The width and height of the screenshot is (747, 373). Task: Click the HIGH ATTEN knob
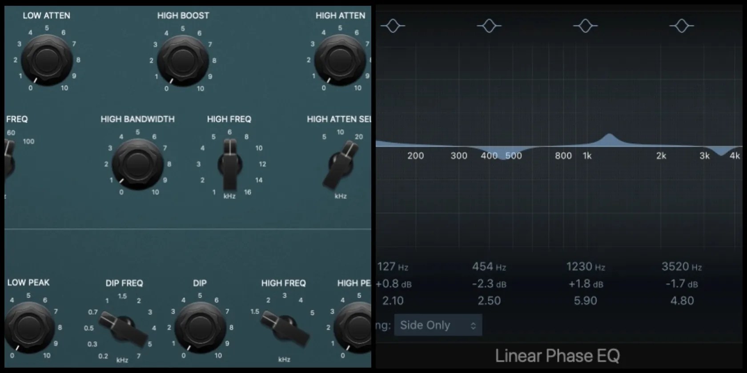340,61
